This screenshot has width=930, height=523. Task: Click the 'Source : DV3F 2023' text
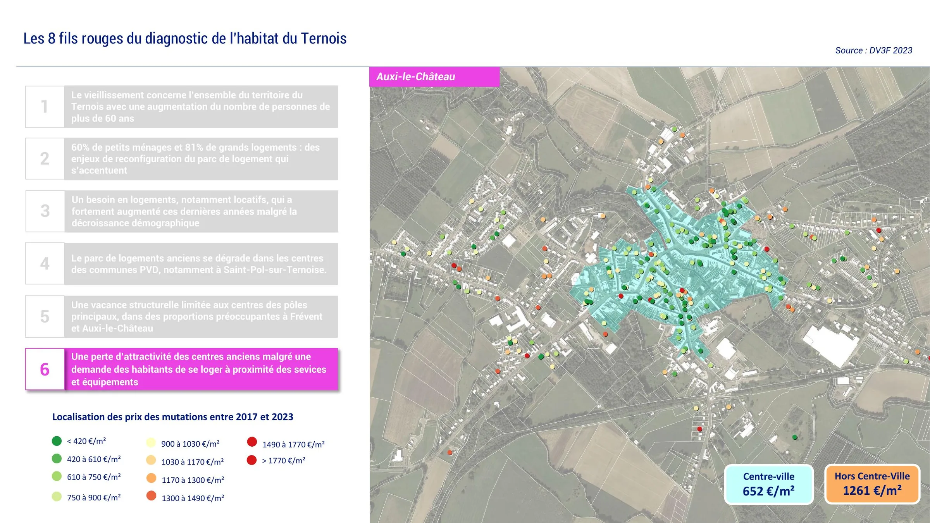point(873,50)
